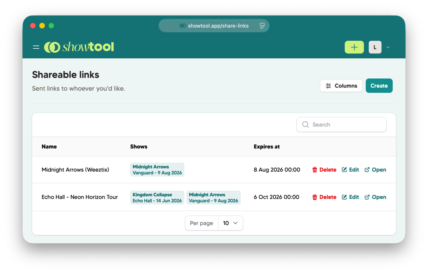
Task: Open the Columns settings button
Action: [x=341, y=86]
